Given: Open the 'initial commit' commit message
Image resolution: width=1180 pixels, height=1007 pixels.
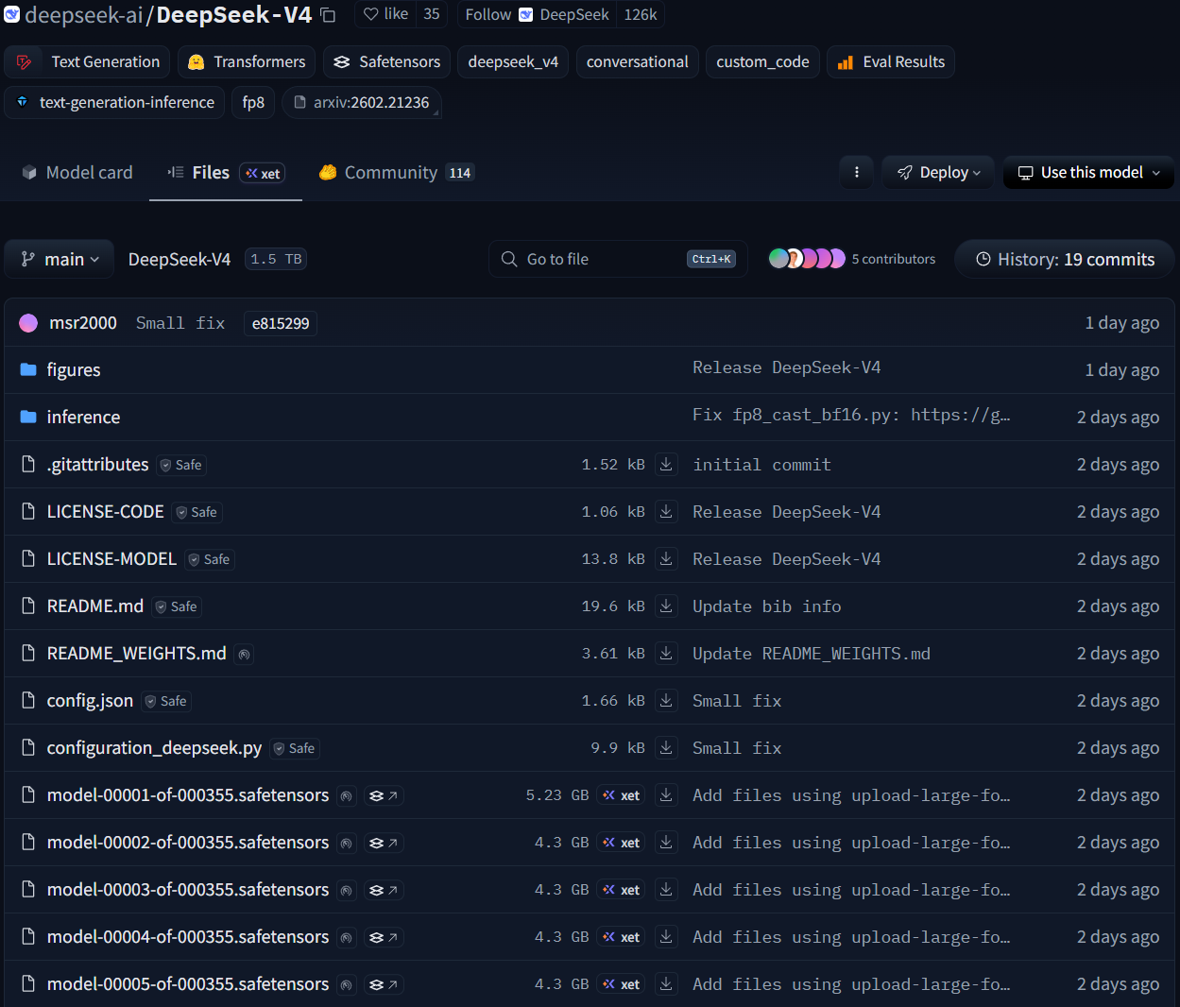Looking at the screenshot, I should point(761,464).
